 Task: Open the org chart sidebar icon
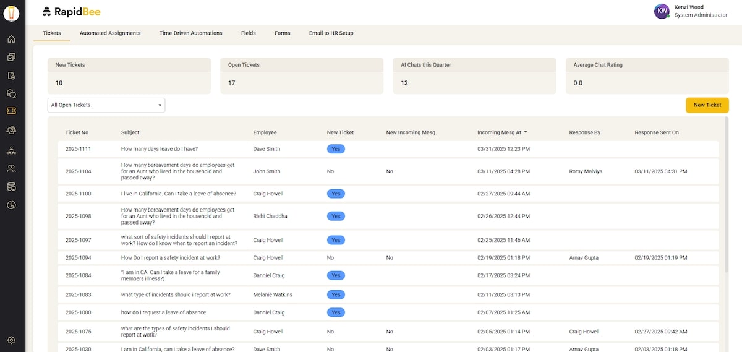coord(11,150)
